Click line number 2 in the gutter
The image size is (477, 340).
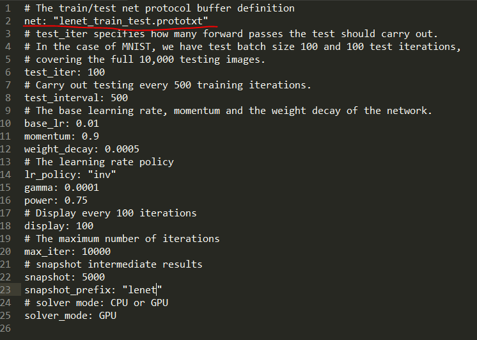coord(8,21)
